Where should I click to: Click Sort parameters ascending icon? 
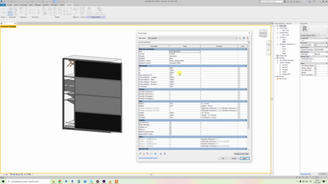pyautogui.click(x=161, y=154)
